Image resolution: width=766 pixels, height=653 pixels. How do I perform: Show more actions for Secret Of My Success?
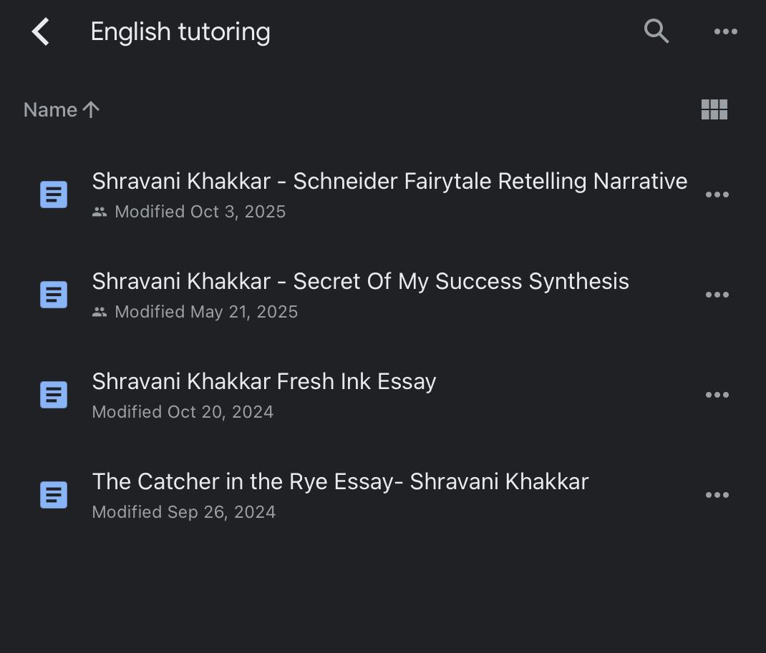717,295
